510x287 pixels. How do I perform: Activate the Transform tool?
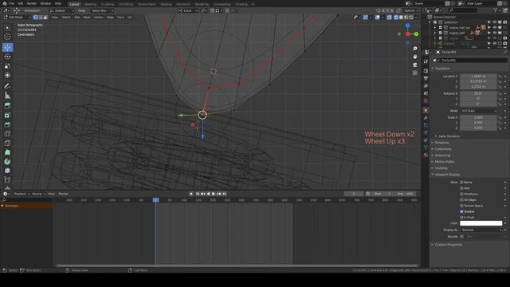tap(7, 75)
